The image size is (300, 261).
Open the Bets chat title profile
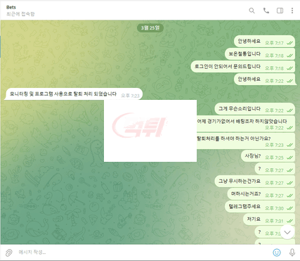(x=11, y=7)
